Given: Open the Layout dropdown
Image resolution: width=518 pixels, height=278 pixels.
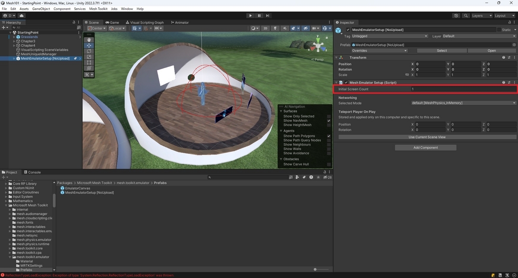Looking at the screenshot, I should coord(505,16).
